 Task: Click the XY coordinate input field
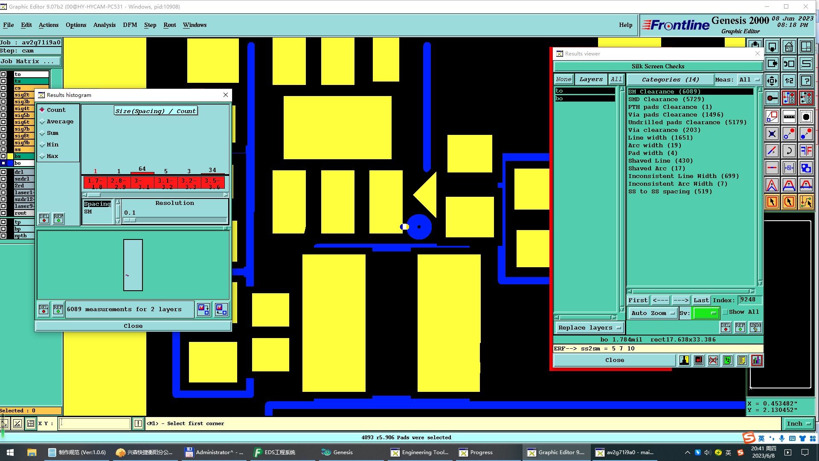click(x=94, y=423)
